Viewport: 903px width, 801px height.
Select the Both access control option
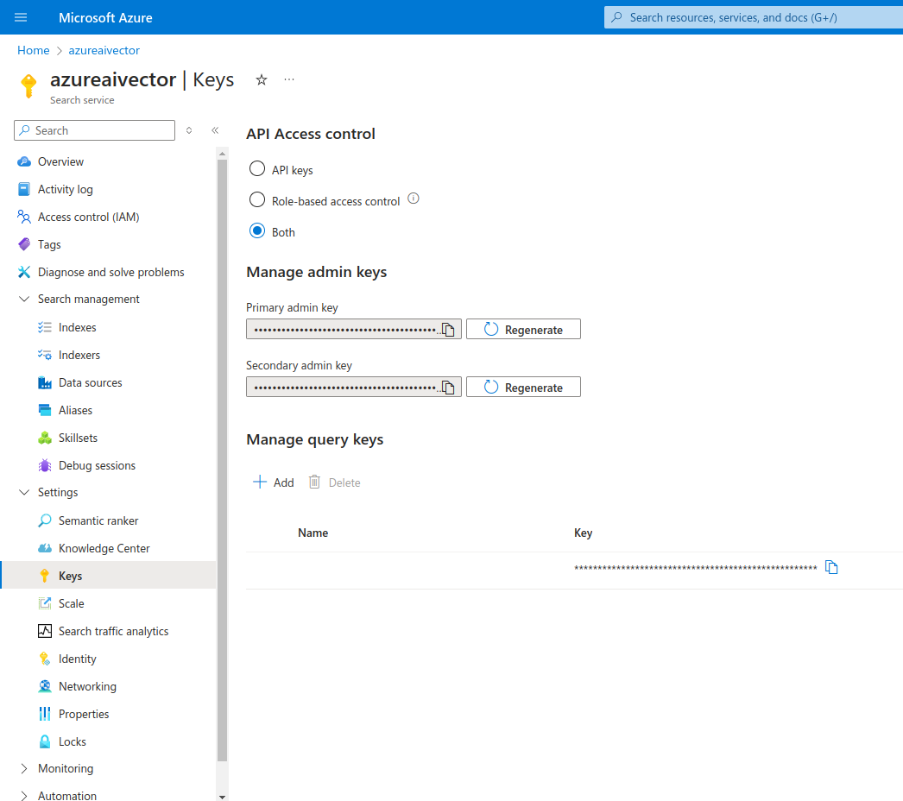256,231
